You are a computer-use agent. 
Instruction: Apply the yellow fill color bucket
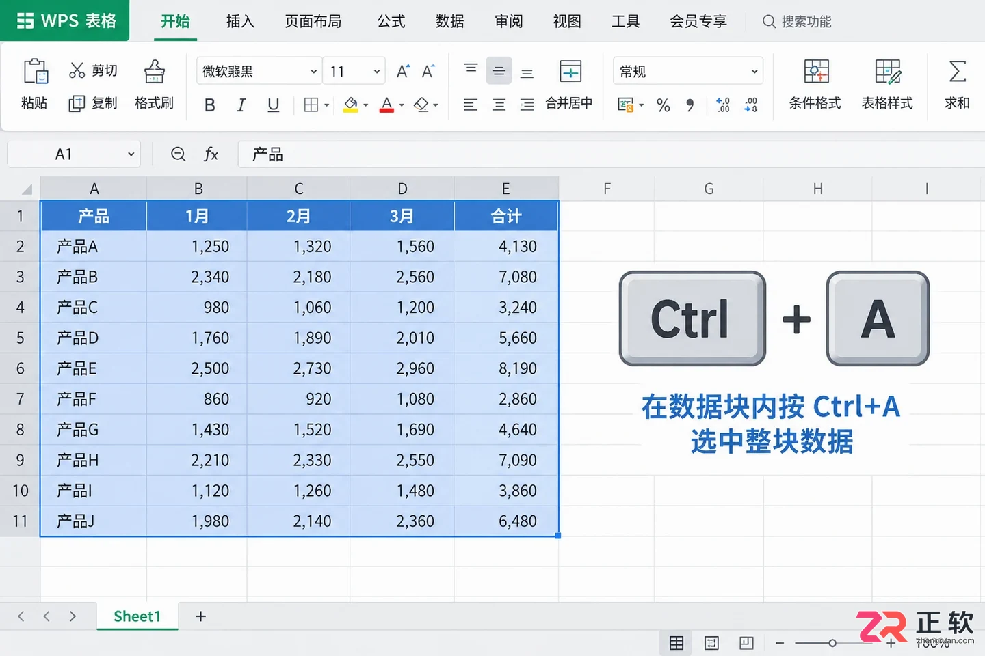pyautogui.click(x=351, y=105)
